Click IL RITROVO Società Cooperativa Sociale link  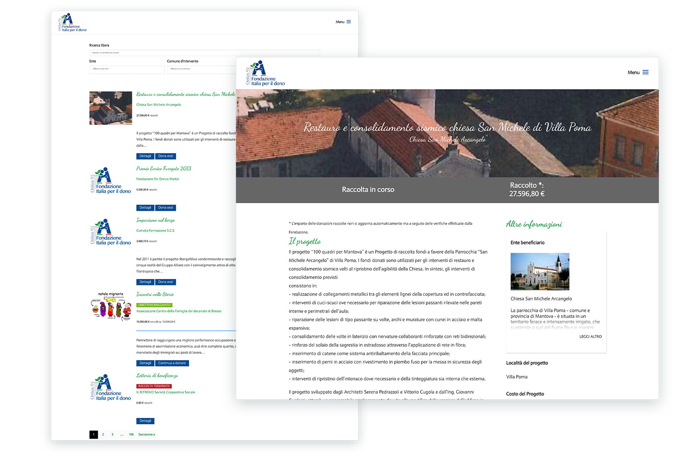(166, 393)
